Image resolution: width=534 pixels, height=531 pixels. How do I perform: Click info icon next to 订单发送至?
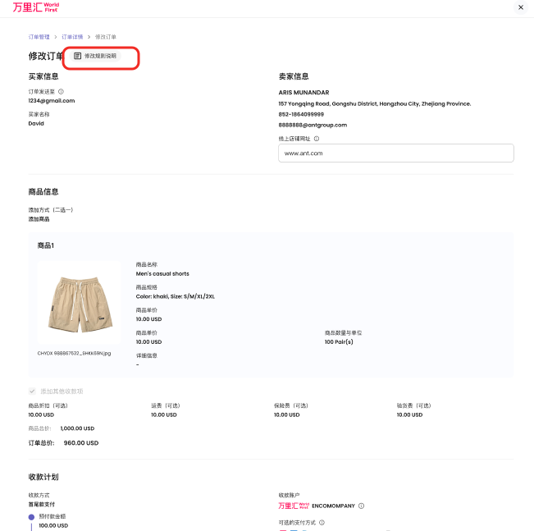[62, 92]
